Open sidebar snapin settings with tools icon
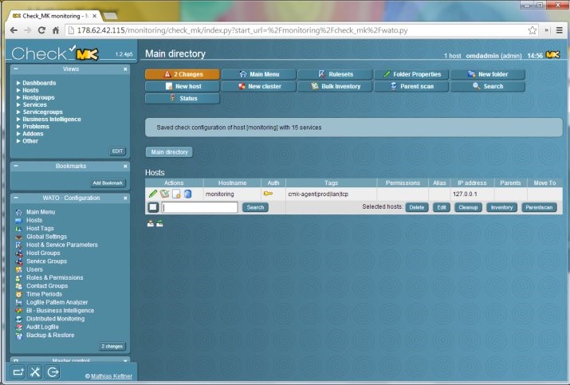The image size is (570, 385). [x=35, y=372]
